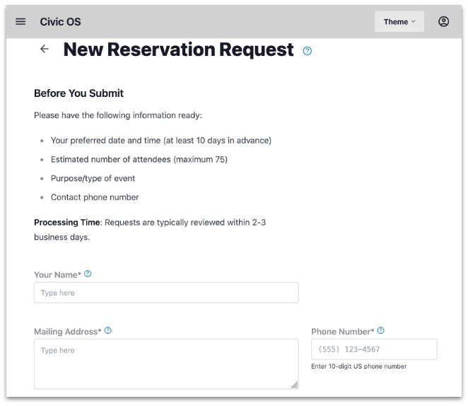This screenshot has height=406, width=468.
Task: Click the Mailing Address resize handle
Action: pyautogui.click(x=294, y=385)
